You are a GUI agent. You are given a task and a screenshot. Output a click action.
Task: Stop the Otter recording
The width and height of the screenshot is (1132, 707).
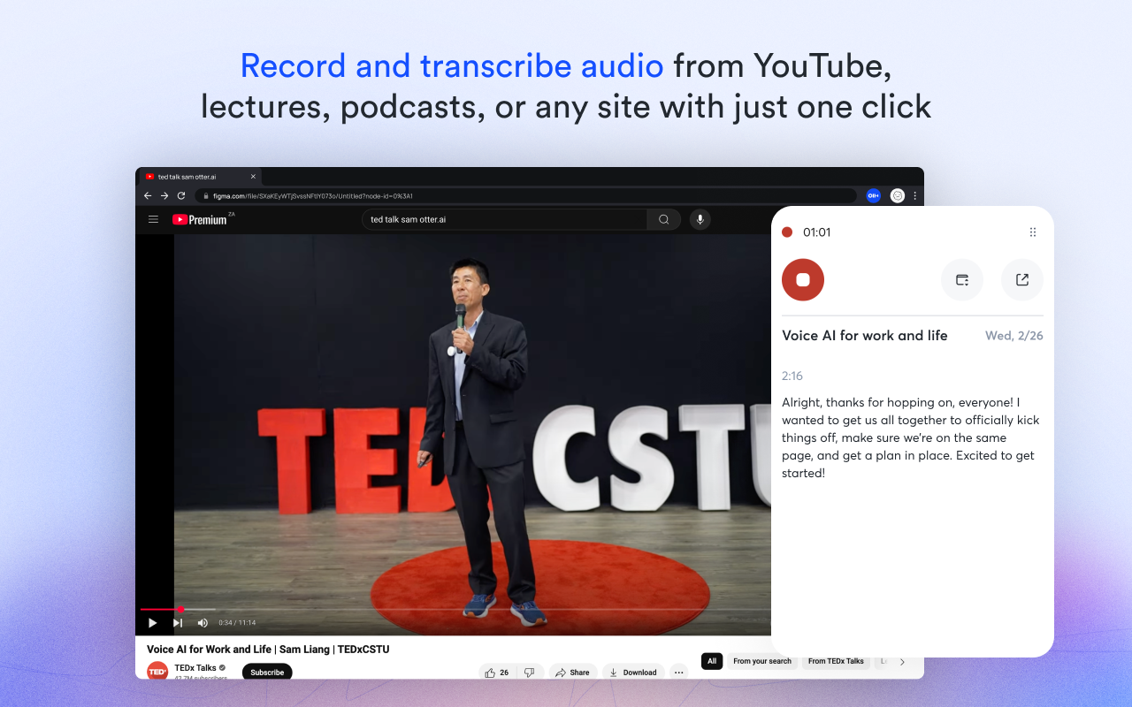802,279
